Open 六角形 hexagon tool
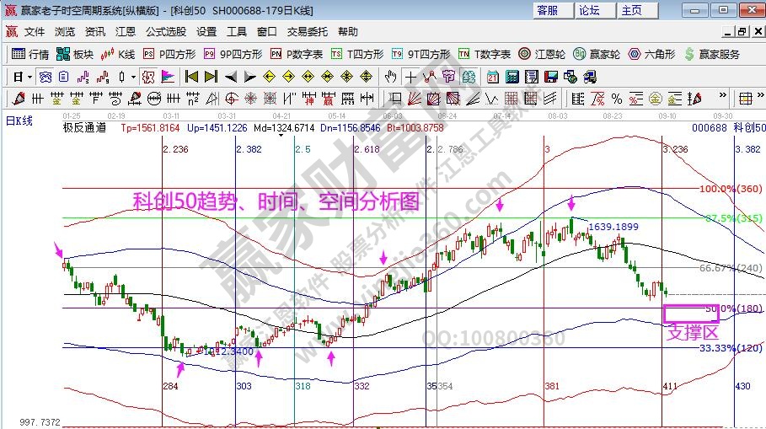 (x=651, y=54)
